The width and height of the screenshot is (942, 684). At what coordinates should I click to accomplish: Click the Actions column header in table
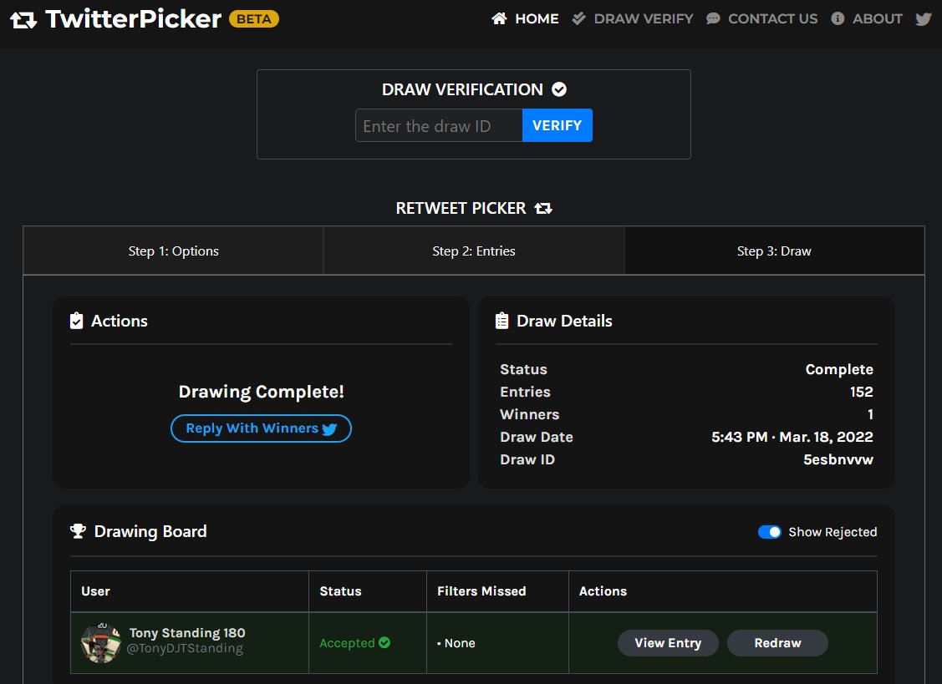pos(603,591)
